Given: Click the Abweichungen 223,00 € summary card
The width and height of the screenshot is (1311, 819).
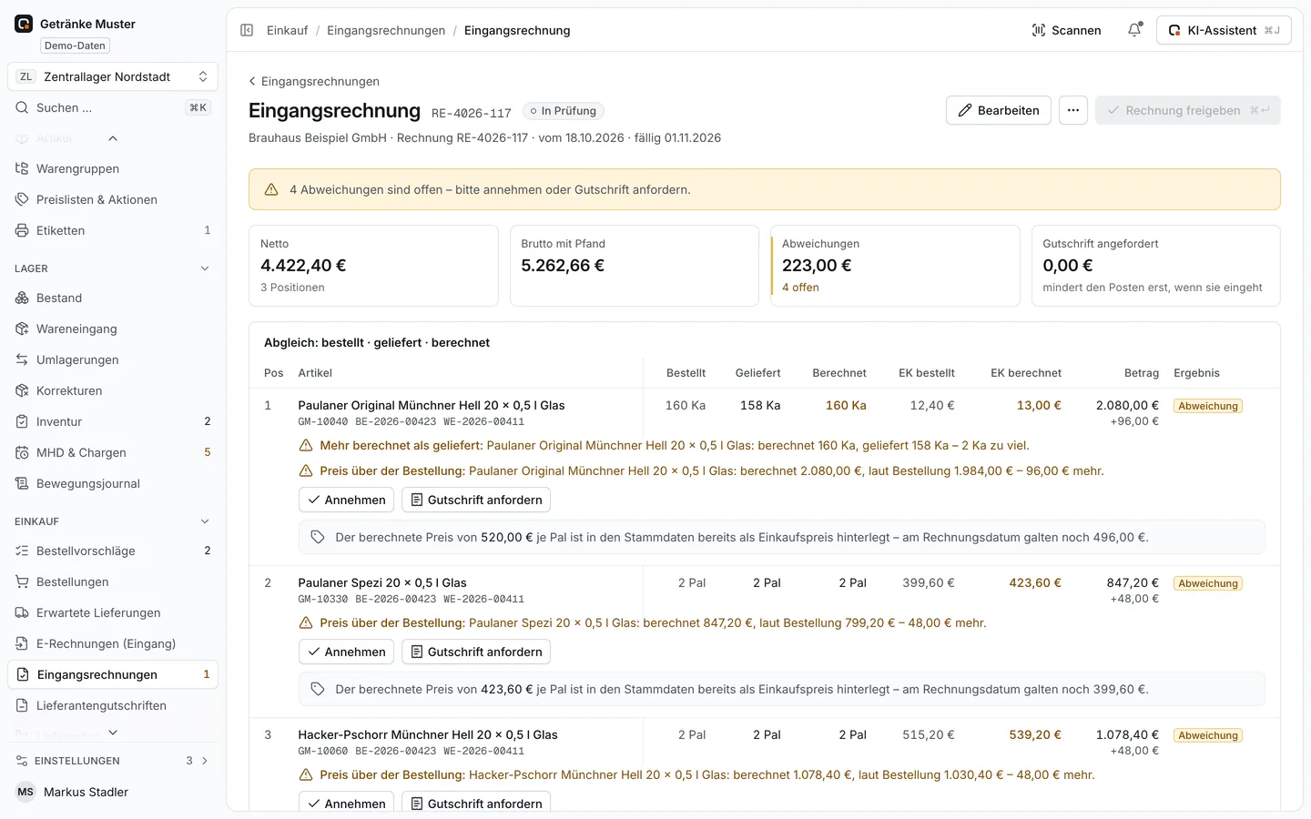Looking at the screenshot, I should coord(895,266).
